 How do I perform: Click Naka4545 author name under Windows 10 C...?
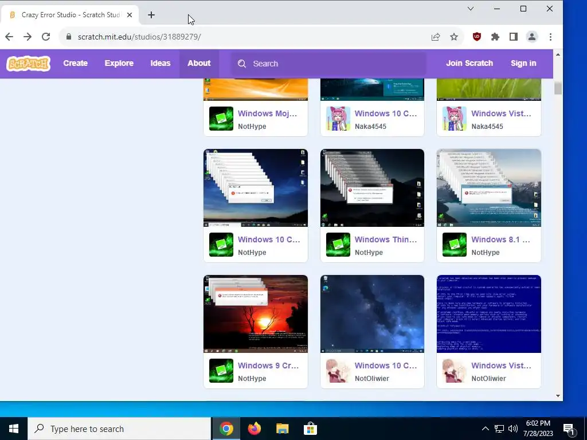point(371,127)
